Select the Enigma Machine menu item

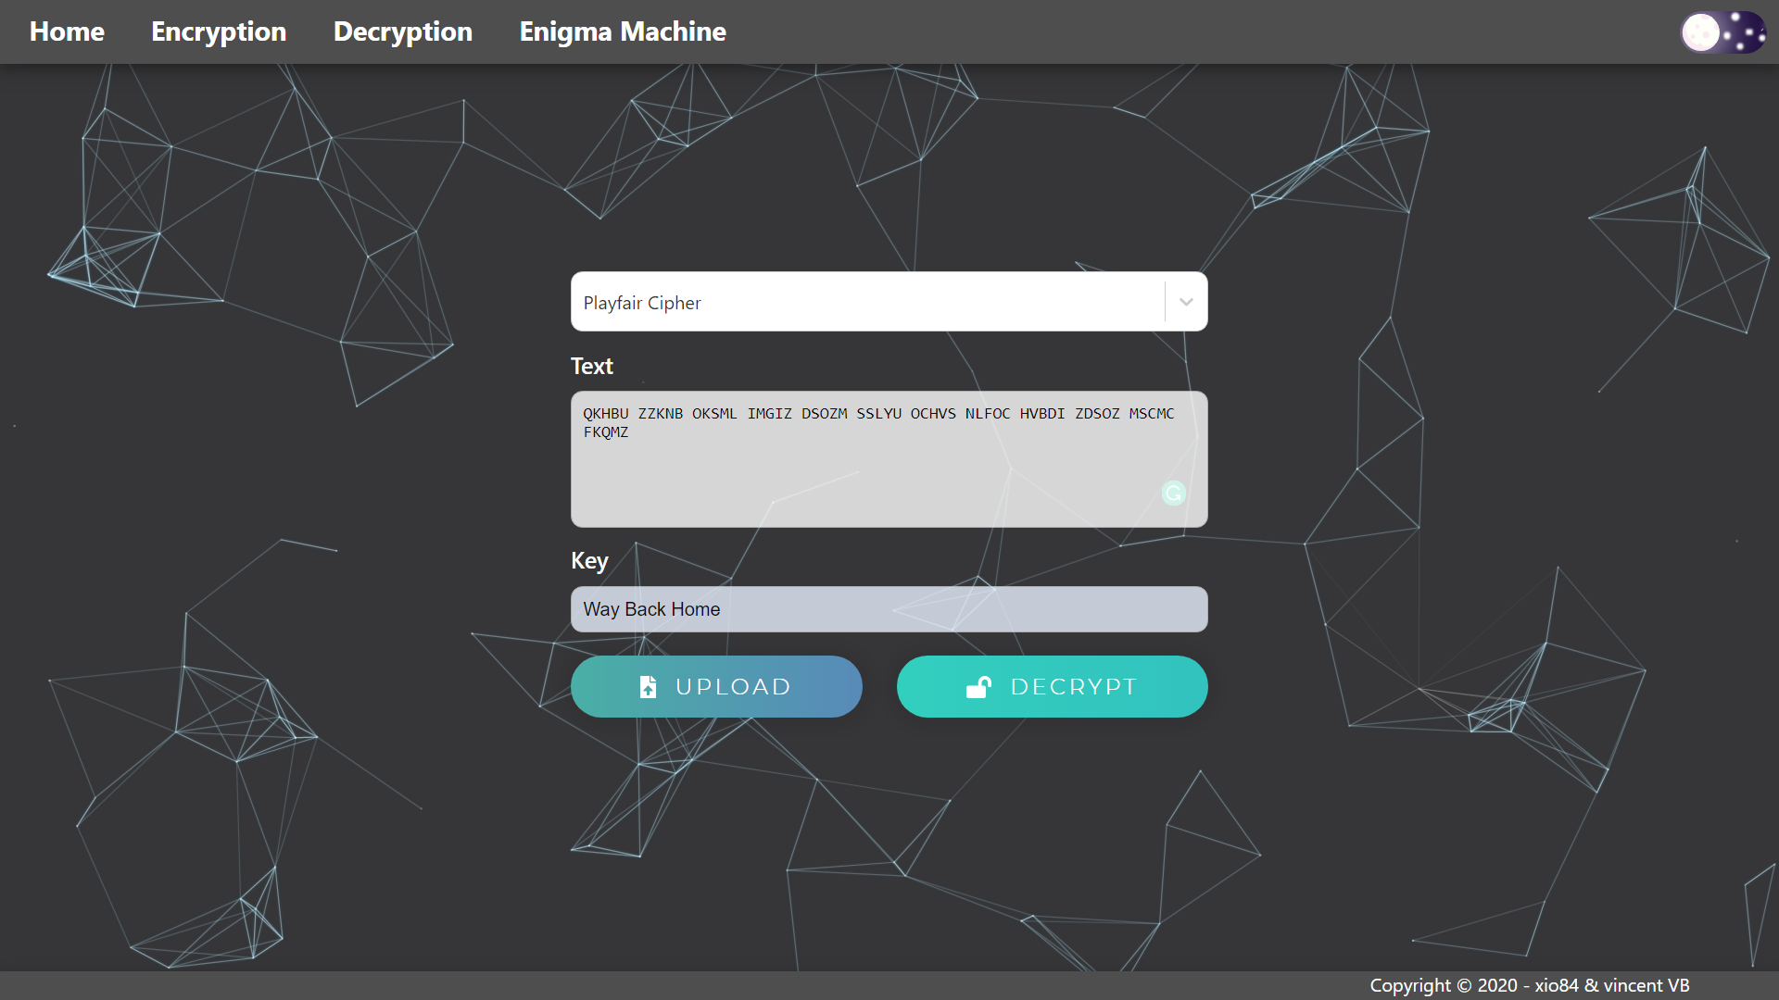pos(622,31)
